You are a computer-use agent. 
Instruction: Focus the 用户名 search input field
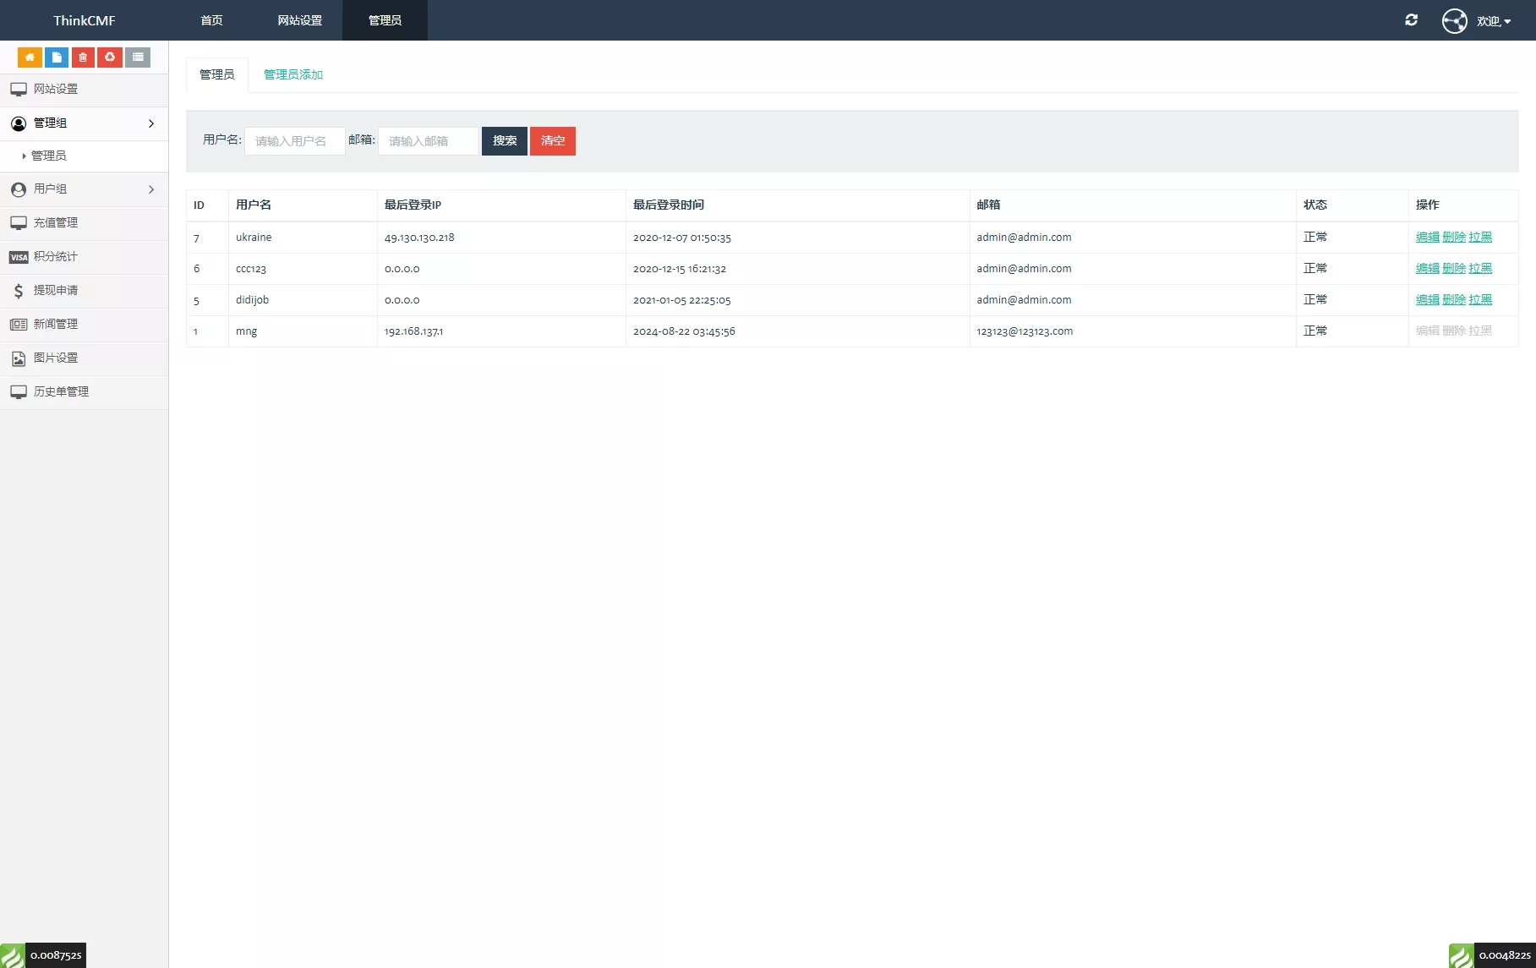click(x=294, y=141)
